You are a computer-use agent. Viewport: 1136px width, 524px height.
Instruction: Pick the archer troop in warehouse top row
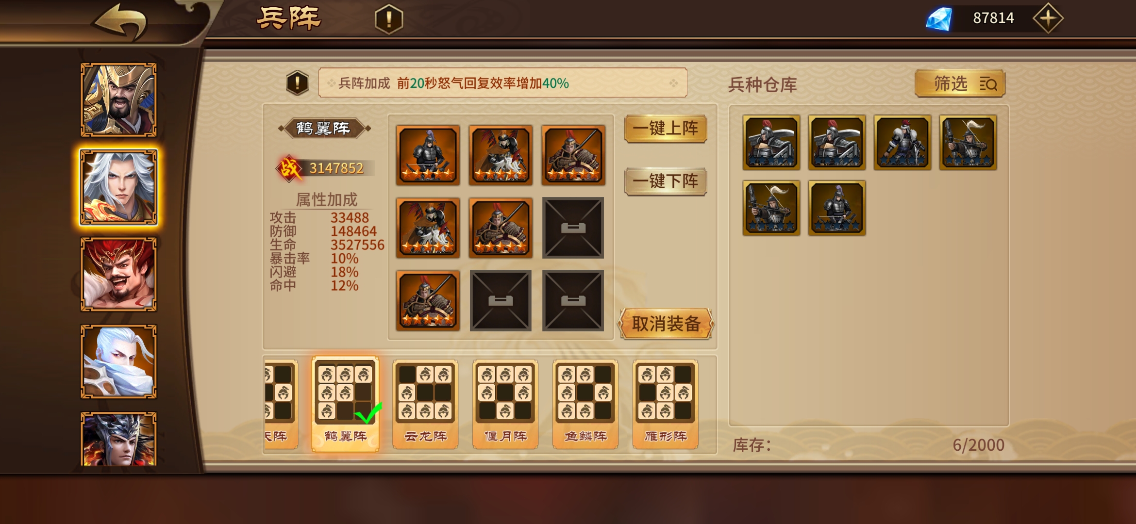[968, 142]
